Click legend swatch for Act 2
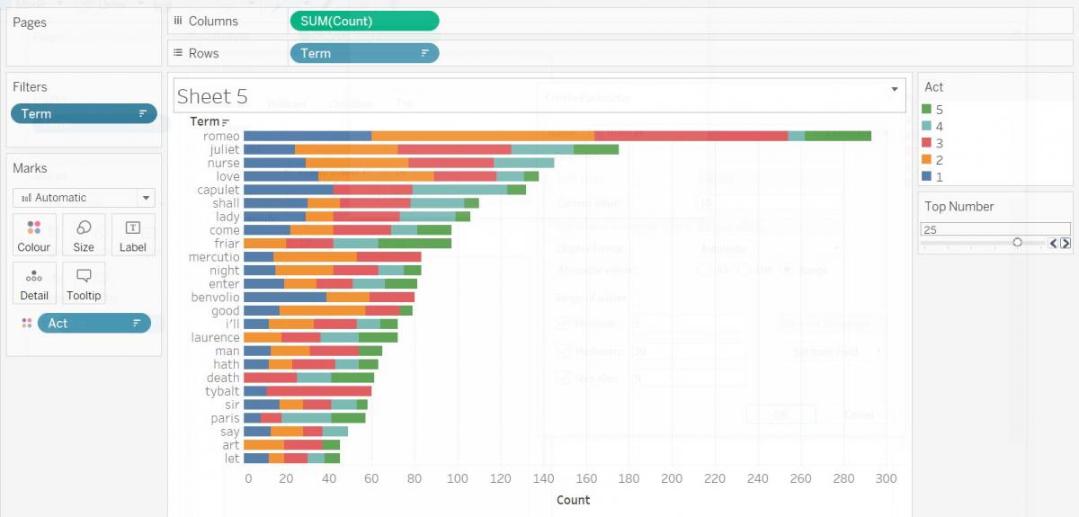This screenshot has width=1079, height=517. 927,160
